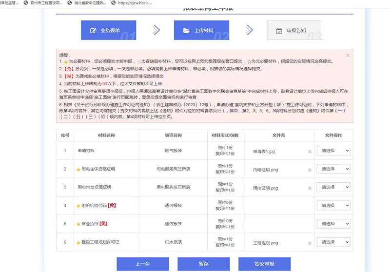Open file operation dropdown for 建设工程规划许可证

pyautogui.click(x=333, y=242)
